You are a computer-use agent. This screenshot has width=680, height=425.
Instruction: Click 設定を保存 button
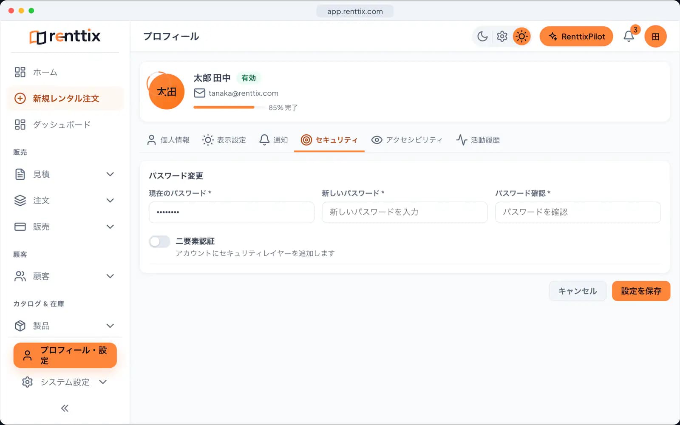[x=641, y=291]
